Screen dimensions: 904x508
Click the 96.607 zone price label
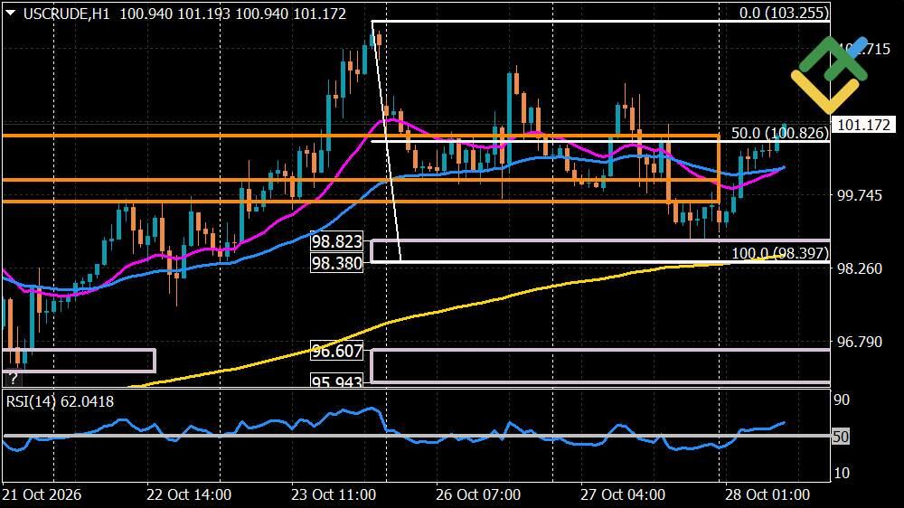pyautogui.click(x=336, y=351)
